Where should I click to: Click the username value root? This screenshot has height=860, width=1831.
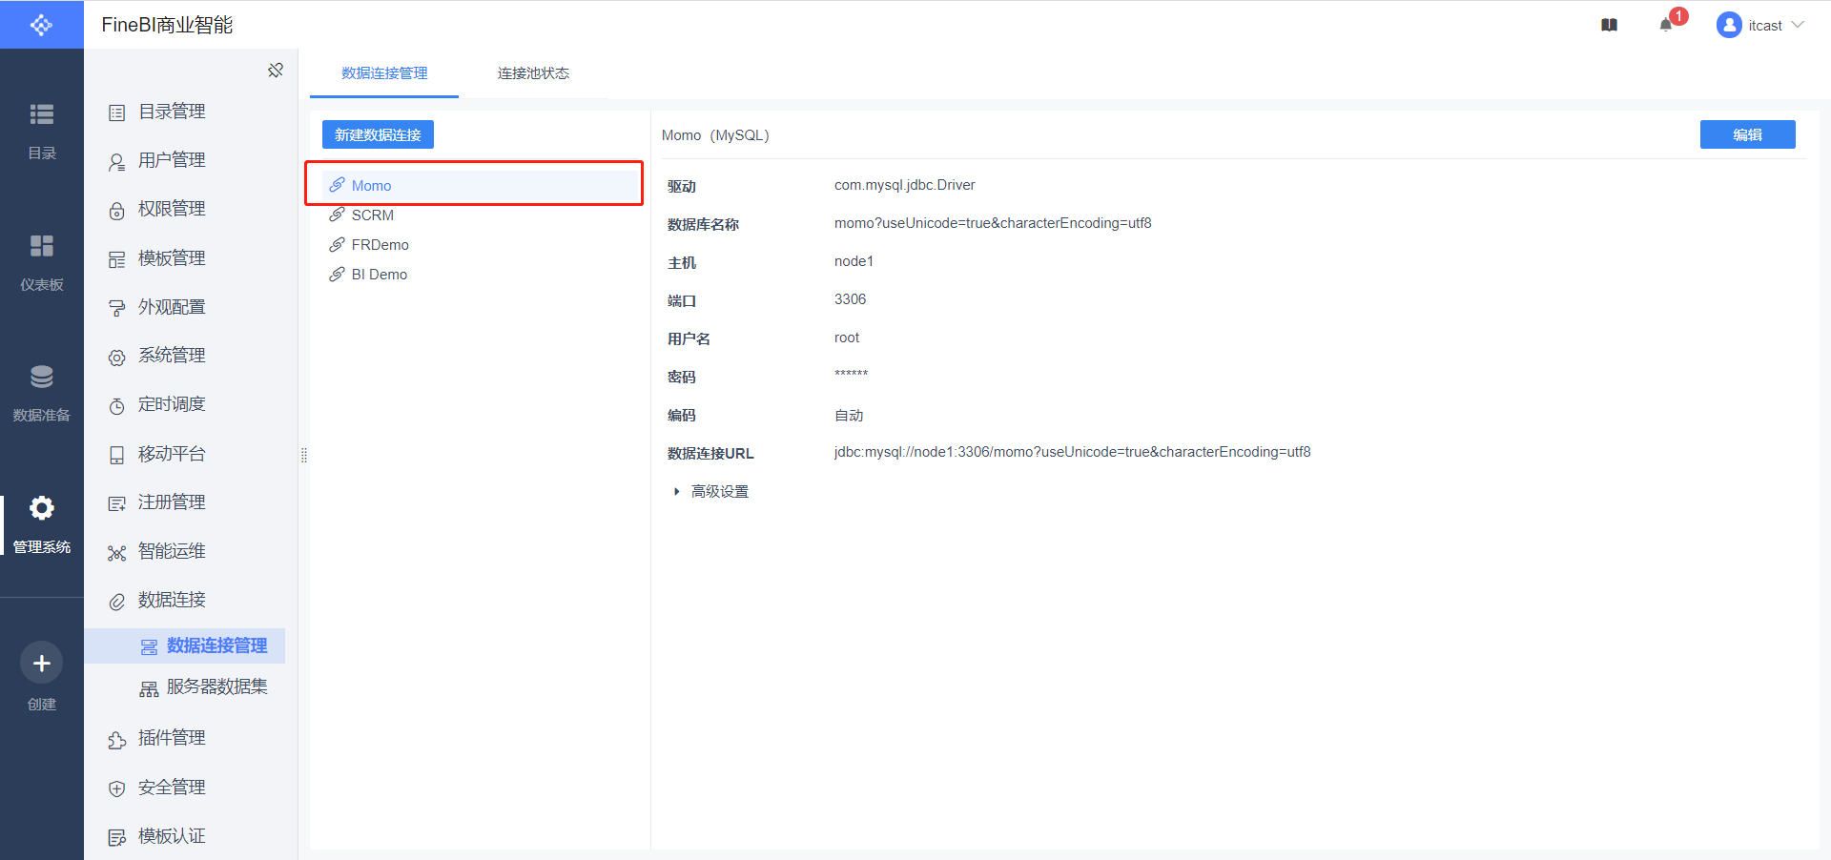point(847,338)
